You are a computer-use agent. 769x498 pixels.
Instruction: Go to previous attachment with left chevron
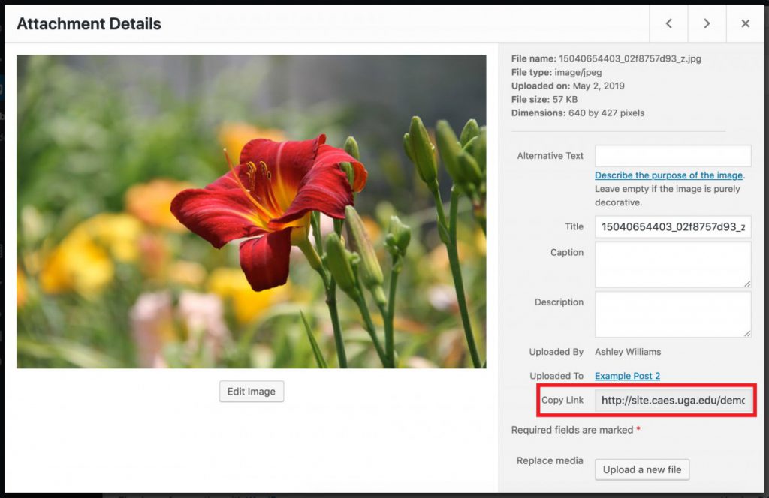668,23
